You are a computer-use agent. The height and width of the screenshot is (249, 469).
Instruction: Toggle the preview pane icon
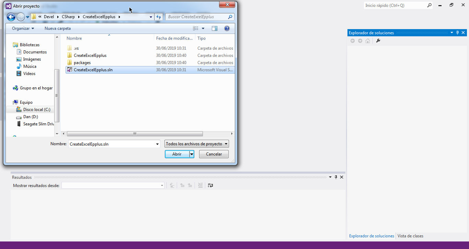pos(215,28)
